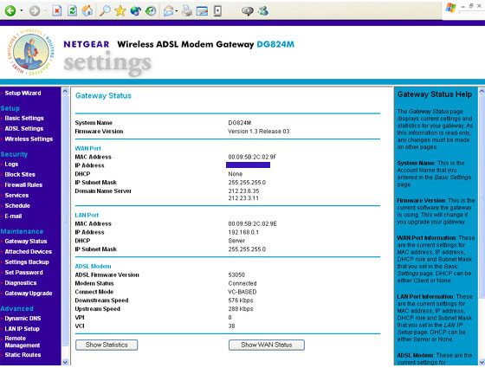
Task: Click the Modem Status value Connected
Action: coord(242,284)
